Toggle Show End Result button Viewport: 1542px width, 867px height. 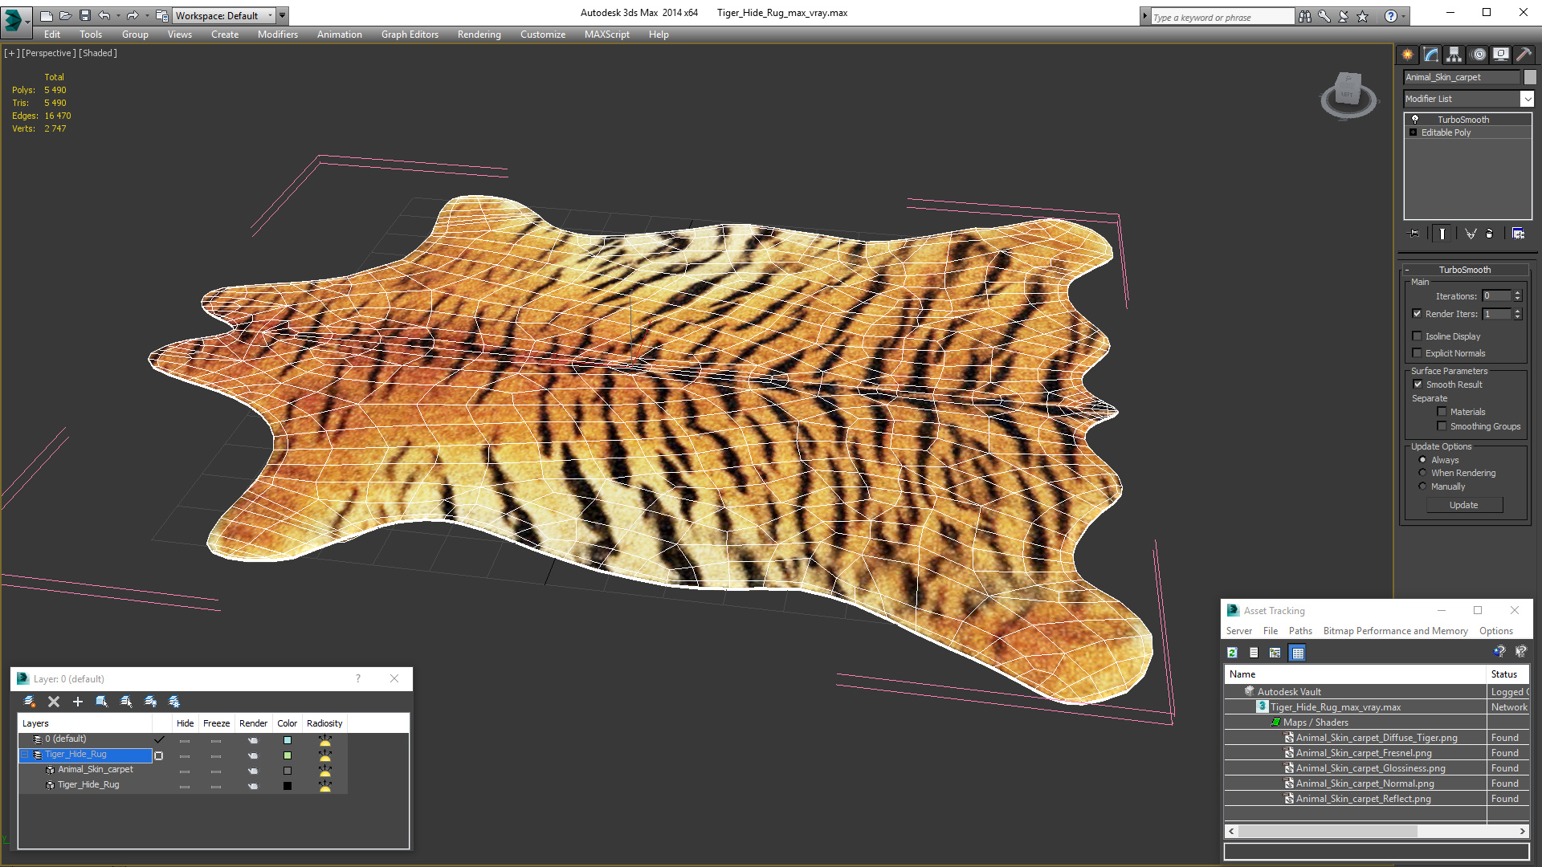1442,234
